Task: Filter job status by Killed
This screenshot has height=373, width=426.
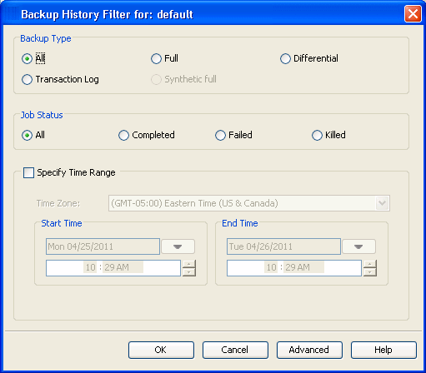Action: click(317, 135)
